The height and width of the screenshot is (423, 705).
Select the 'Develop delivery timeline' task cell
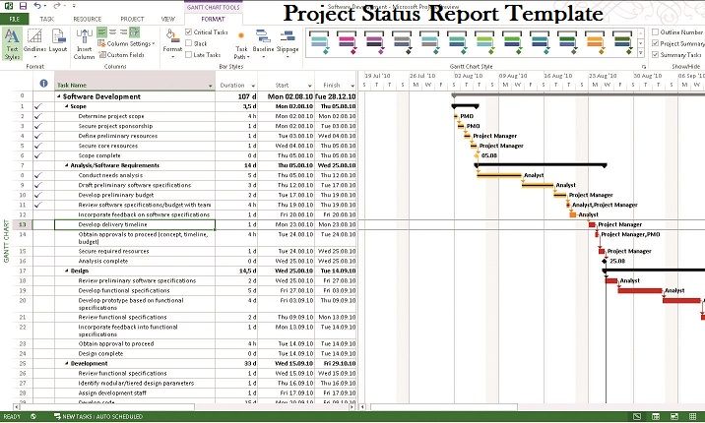tap(135, 224)
